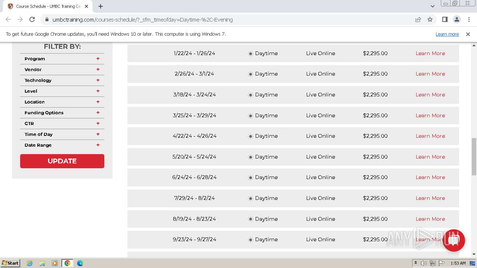Click the Chrome taskbar icon
The width and height of the screenshot is (477, 268).
[67, 263]
